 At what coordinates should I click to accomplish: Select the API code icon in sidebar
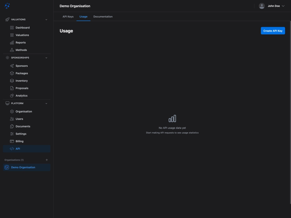tap(12, 148)
